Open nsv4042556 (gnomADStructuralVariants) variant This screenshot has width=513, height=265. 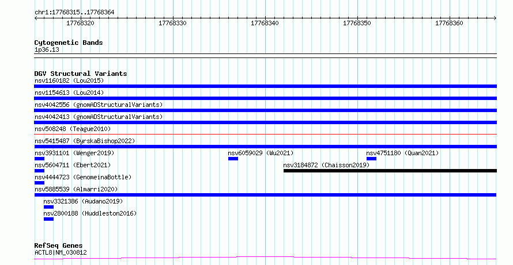99,105
